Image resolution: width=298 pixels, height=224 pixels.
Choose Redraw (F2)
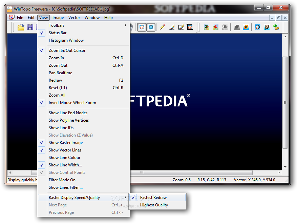(x=84, y=80)
